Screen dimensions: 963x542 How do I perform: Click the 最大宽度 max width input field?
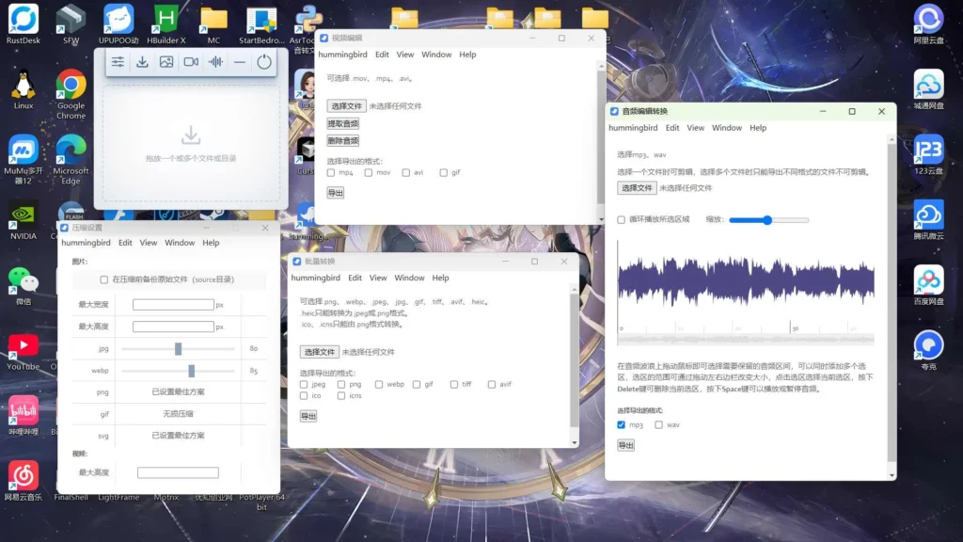click(x=173, y=305)
